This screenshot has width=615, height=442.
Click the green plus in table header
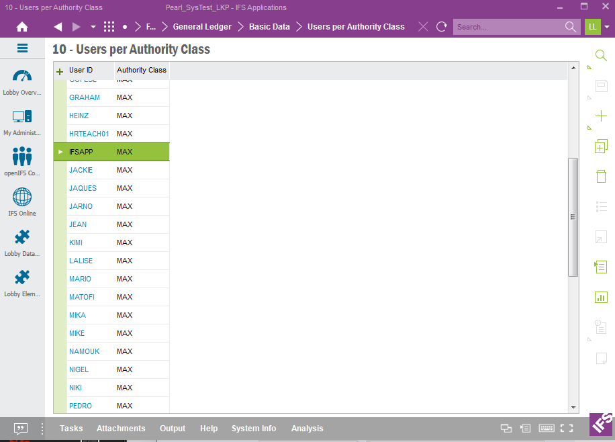click(60, 71)
